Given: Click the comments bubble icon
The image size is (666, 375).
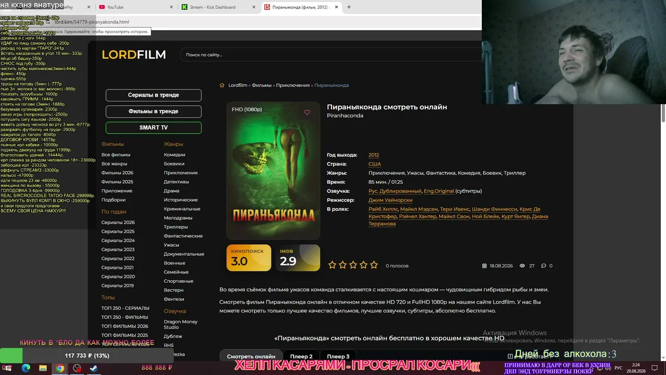Looking at the screenshot, I should [x=544, y=266].
